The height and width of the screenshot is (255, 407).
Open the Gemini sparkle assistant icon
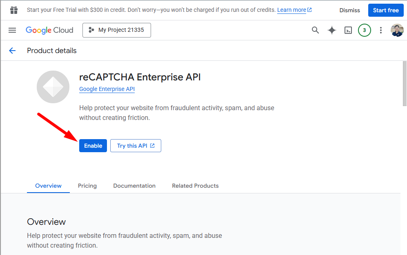332,30
